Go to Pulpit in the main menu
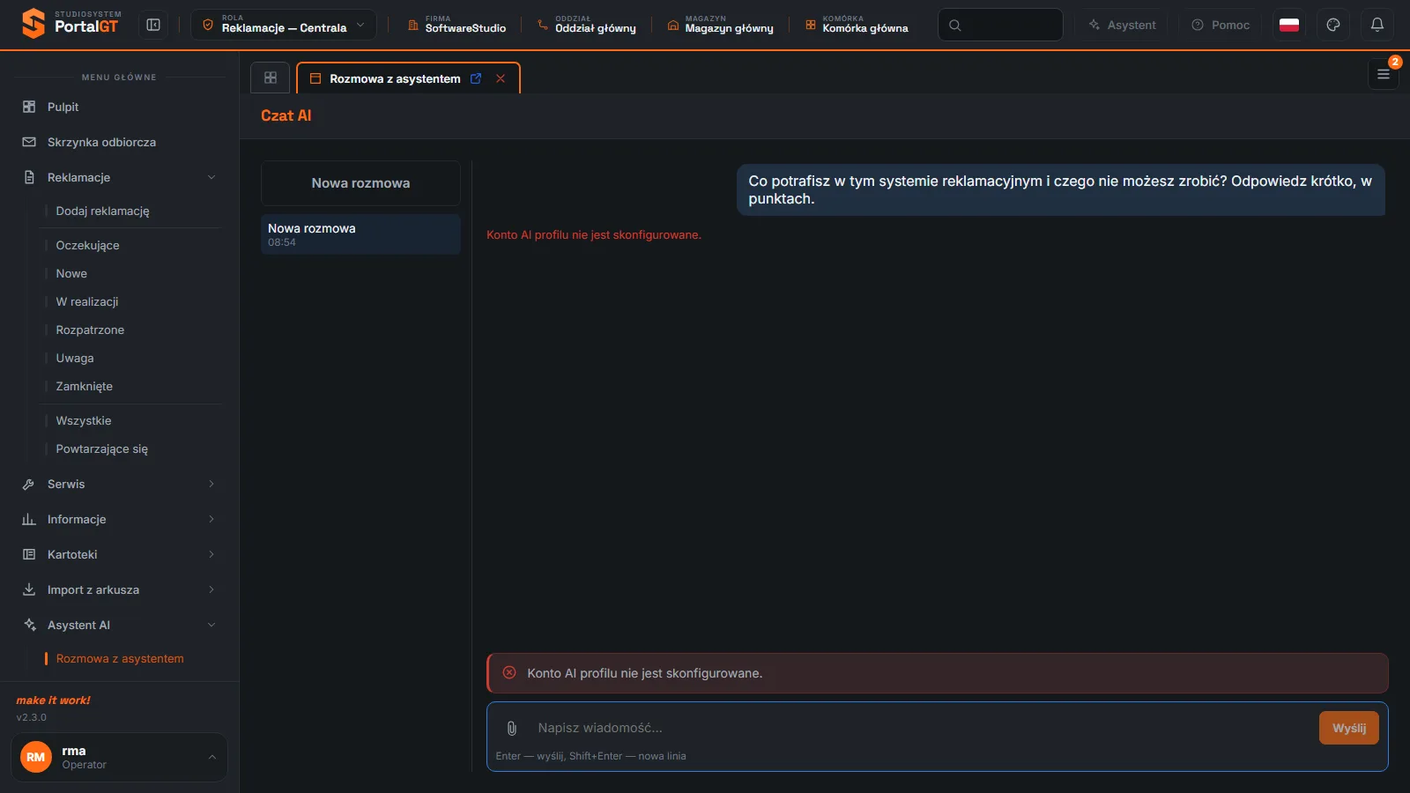The width and height of the screenshot is (1410, 793). [119, 107]
